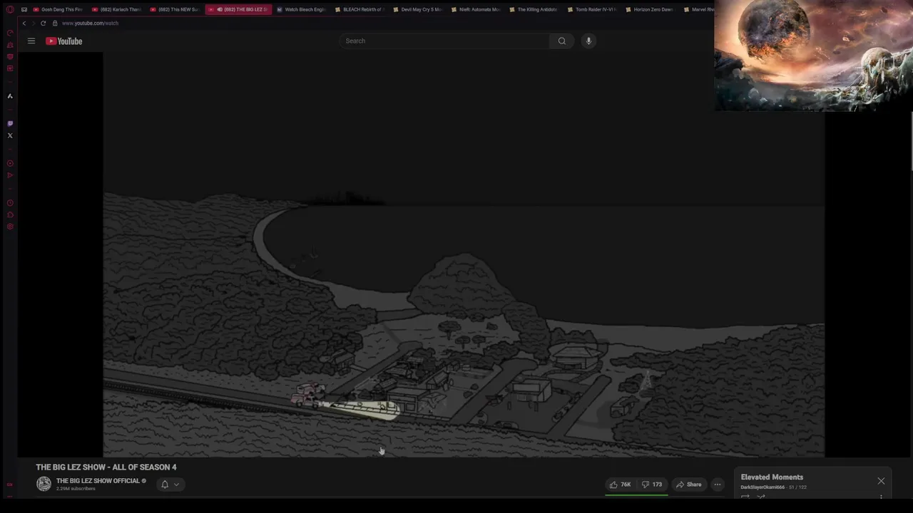
Task: Go to the YouTube home logo
Action: (64, 41)
